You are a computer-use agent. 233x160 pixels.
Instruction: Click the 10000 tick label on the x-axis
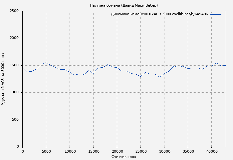pos(70,151)
